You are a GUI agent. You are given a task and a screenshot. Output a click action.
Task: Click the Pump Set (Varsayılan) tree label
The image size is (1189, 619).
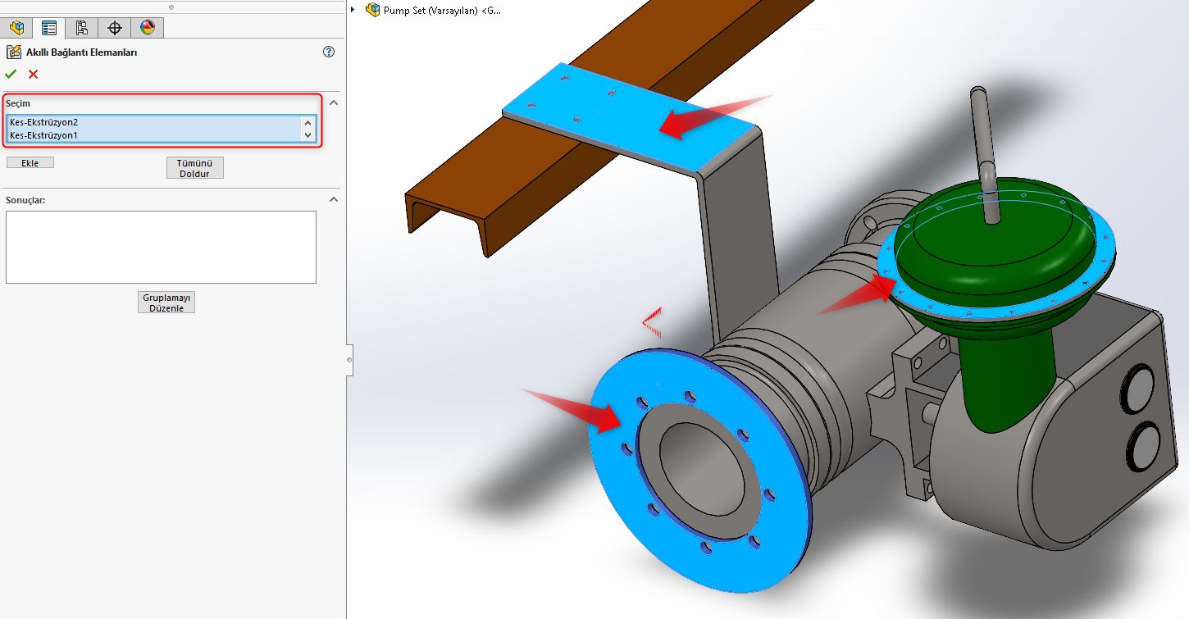[x=443, y=11]
